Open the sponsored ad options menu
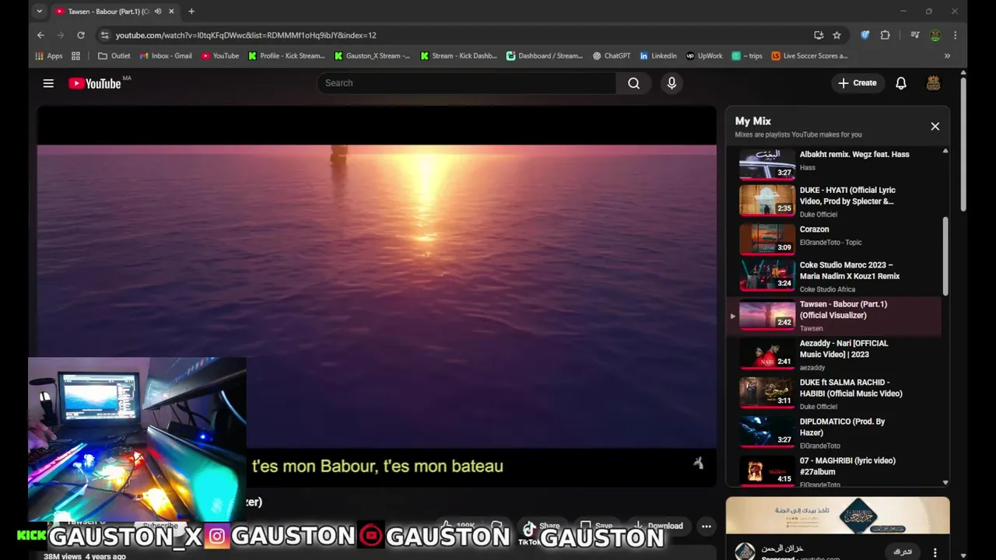 point(935,552)
